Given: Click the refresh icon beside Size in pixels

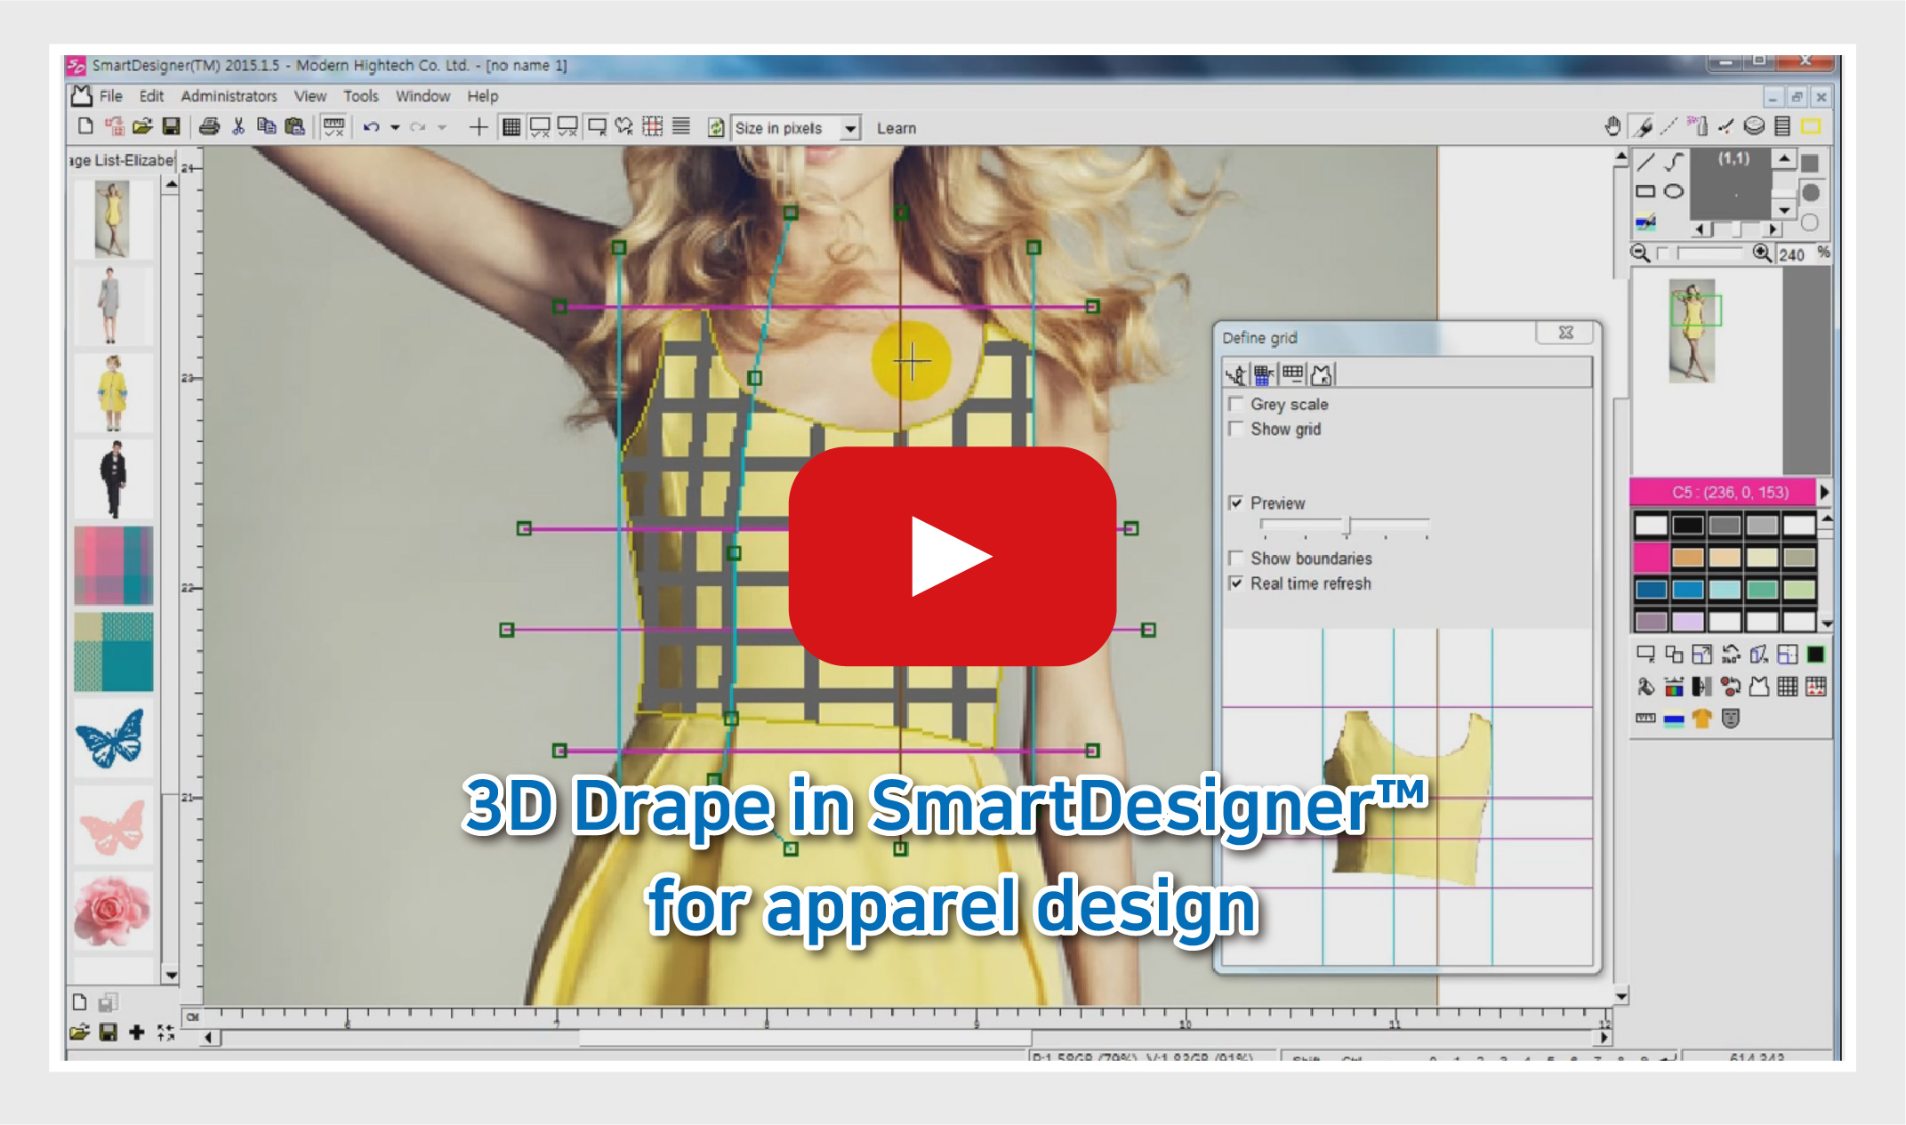Looking at the screenshot, I should (x=716, y=127).
